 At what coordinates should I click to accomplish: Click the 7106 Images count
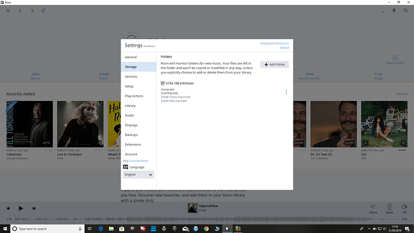378,76
